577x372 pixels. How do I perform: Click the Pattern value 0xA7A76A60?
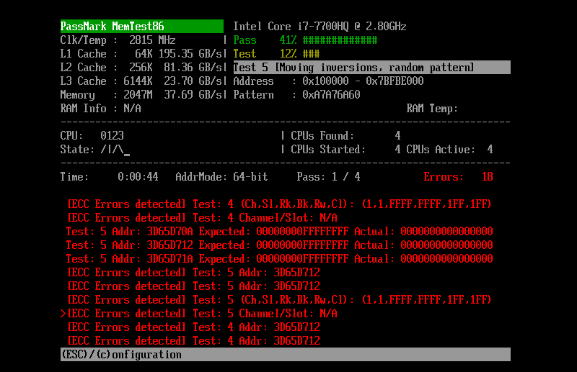point(331,95)
